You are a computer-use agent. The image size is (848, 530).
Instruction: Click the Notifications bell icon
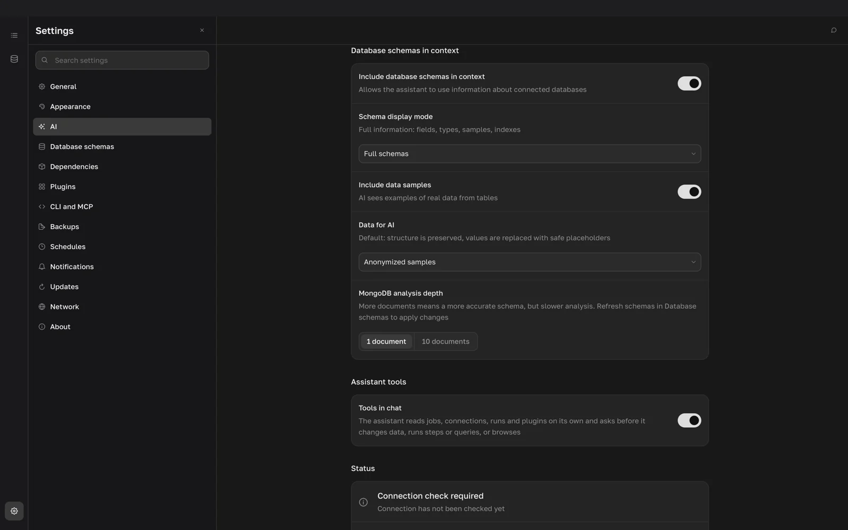click(42, 267)
